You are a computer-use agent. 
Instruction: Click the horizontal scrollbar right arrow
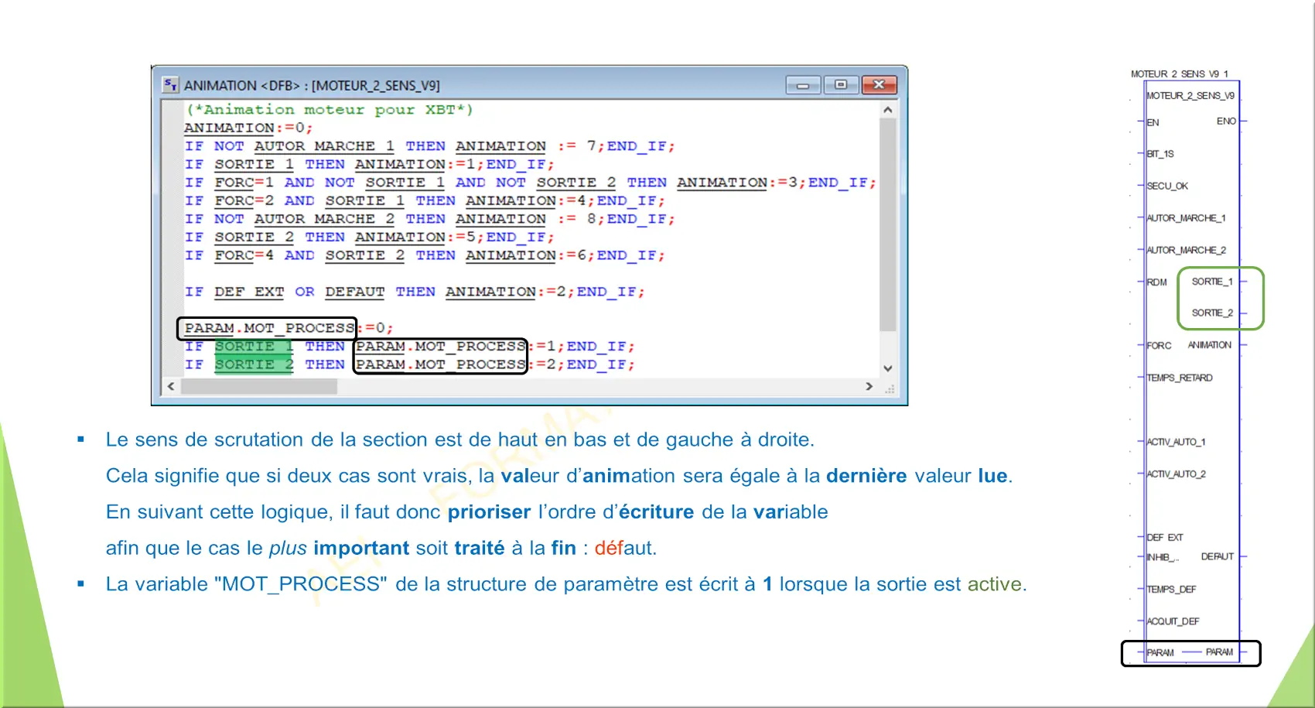click(869, 386)
